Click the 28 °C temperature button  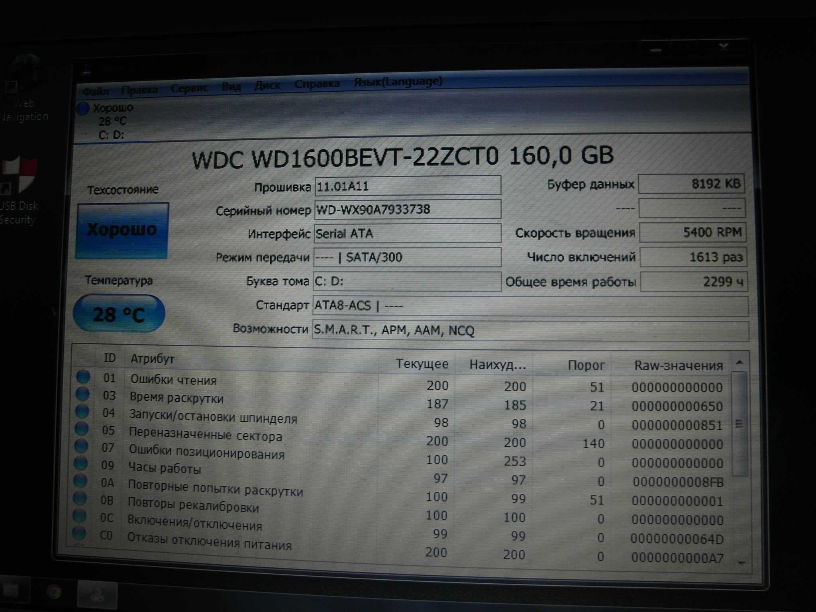pyautogui.click(x=119, y=314)
